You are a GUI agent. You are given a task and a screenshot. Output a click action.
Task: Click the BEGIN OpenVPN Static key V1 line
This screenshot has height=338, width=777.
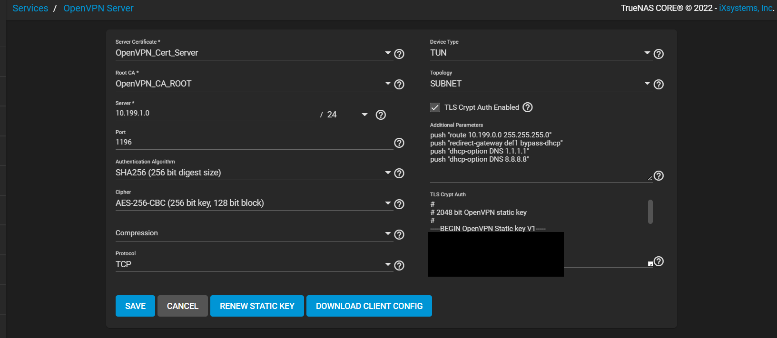tap(488, 229)
